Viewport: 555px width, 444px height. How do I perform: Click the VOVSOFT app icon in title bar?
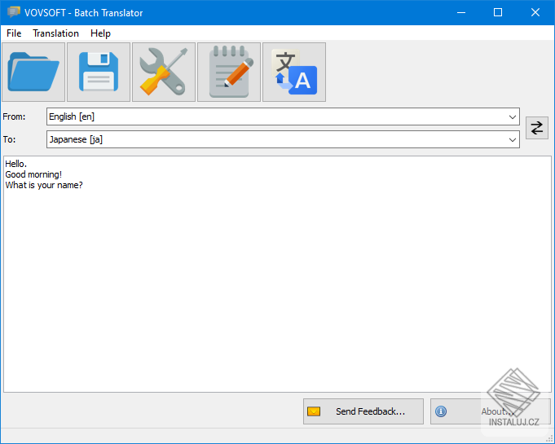[14, 12]
